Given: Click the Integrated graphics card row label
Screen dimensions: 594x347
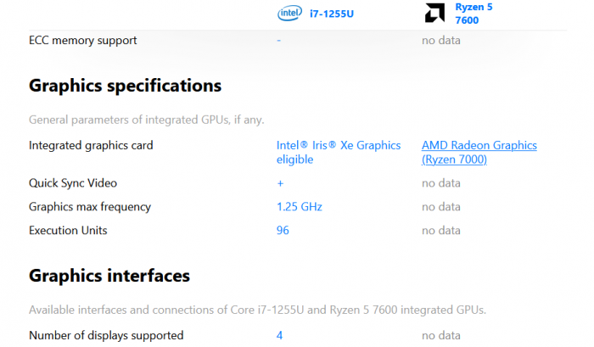Looking at the screenshot, I should [x=91, y=145].
